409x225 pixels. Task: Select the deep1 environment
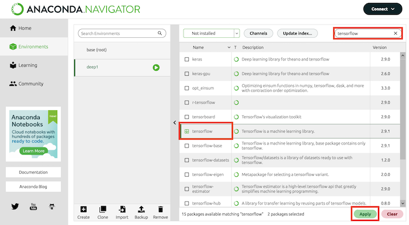point(122,68)
